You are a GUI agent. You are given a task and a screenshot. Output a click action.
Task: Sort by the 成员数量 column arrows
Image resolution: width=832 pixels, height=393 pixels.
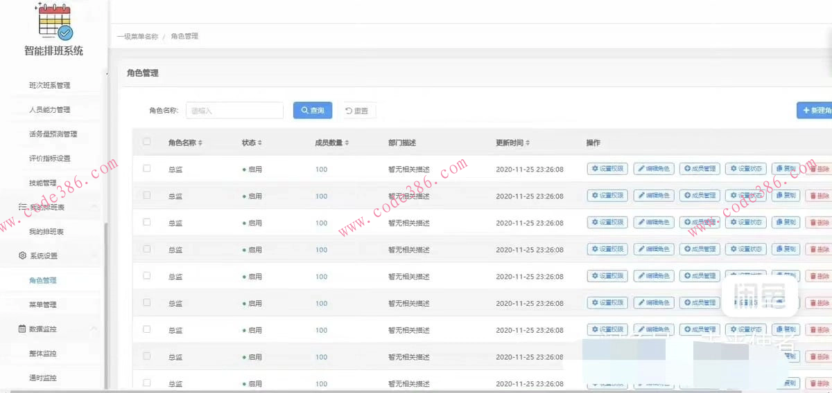347,143
